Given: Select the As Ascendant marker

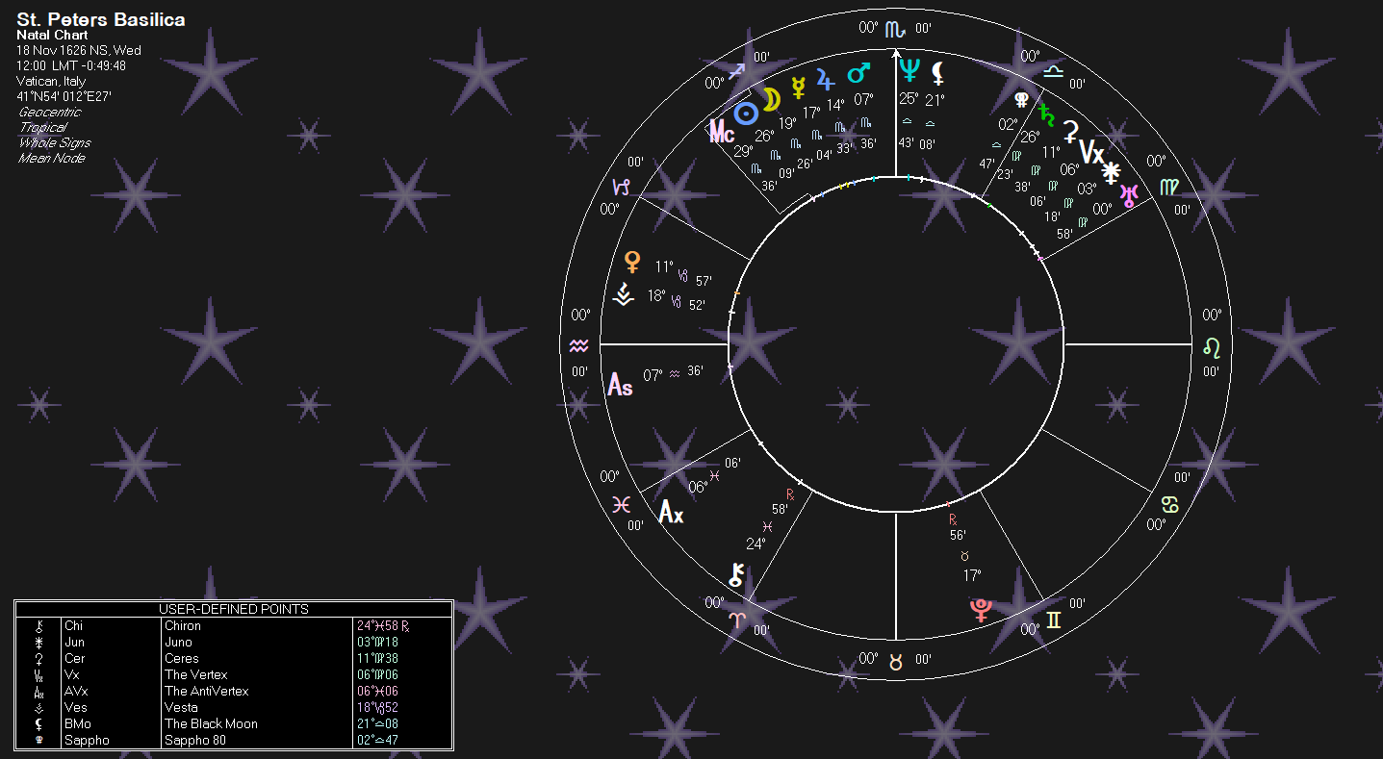Looking at the screenshot, I should pos(620,386).
